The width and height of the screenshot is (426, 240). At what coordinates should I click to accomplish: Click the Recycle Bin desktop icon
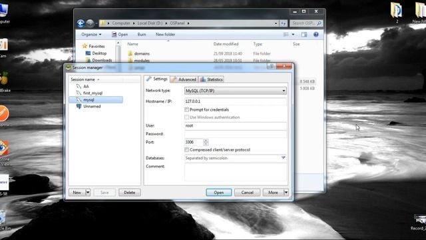coord(4,220)
